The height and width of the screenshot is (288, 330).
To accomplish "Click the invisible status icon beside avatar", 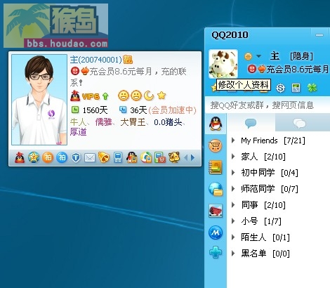I will 248,56.
